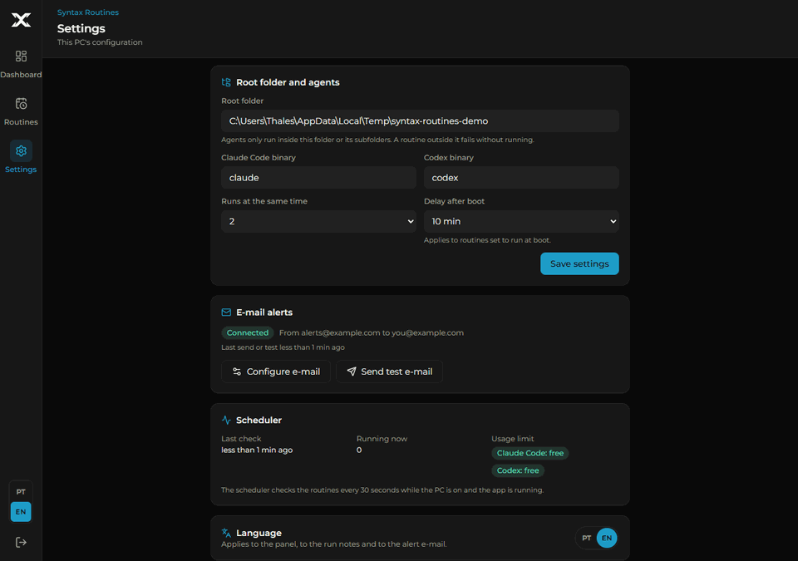Click the sender and recipient e-mail text
Image resolution: width=798 pixels, height=561 pixels.
click(x=372, y=333)
